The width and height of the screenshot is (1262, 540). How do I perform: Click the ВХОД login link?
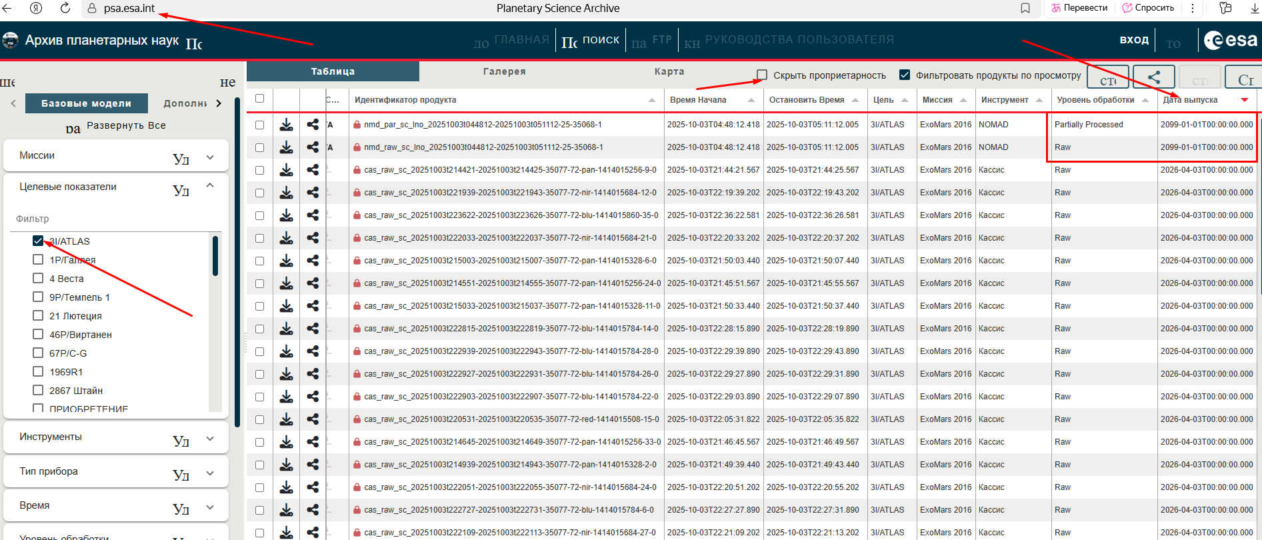tap(1134, 40)
